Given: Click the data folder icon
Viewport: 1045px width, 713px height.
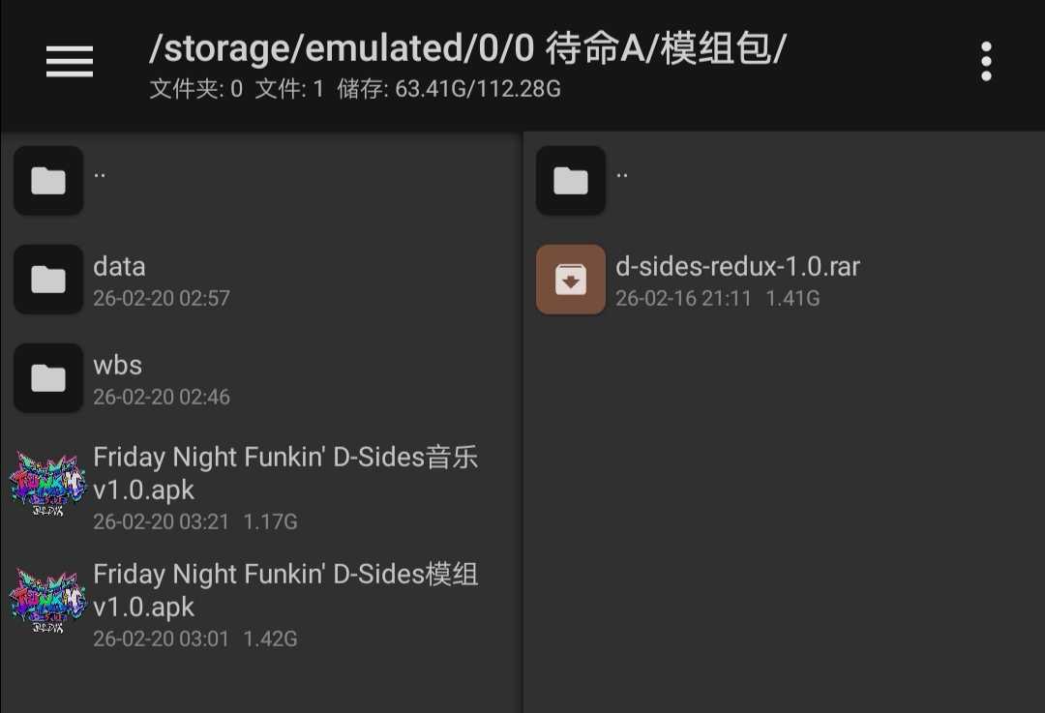Looking at the screenshot, I should tap(48, 280).
